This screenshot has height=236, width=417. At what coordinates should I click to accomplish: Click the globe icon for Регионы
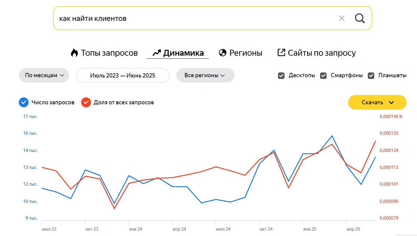pos(223,53)
